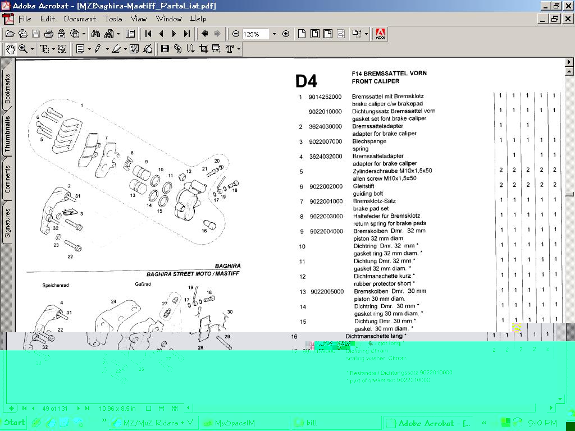The width and height of the screenshot is (575, 431).
Task: Zoom in with the plus magnifier button
Action: (x=286, y=34)
